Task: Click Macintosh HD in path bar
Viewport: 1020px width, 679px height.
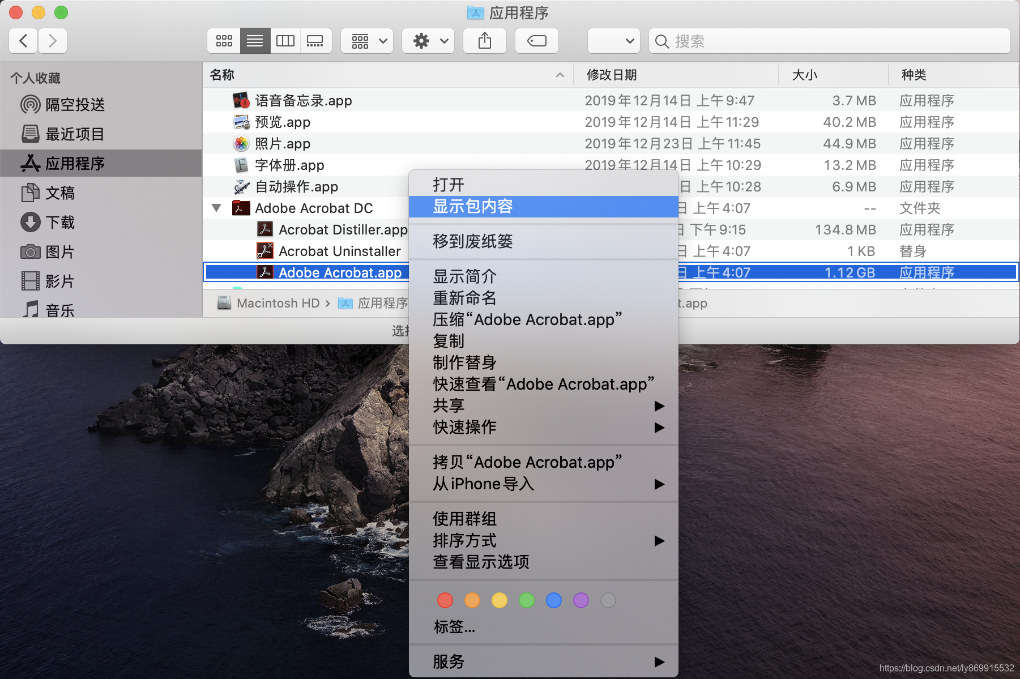Action: (269, 304)
